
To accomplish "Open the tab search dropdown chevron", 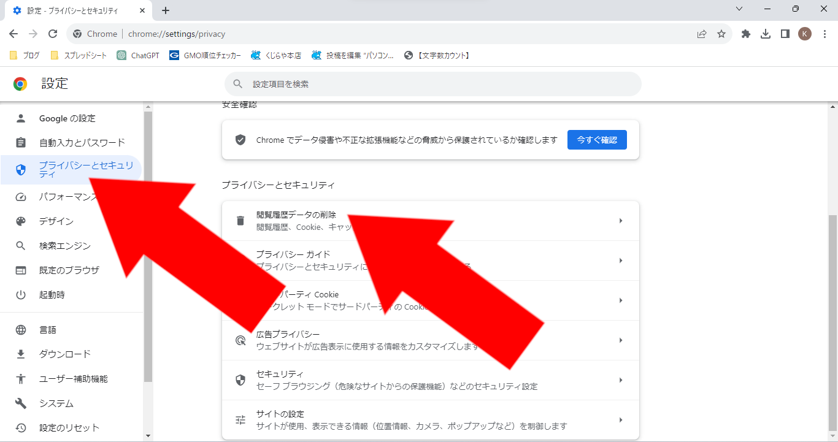I will pos(739,9).
